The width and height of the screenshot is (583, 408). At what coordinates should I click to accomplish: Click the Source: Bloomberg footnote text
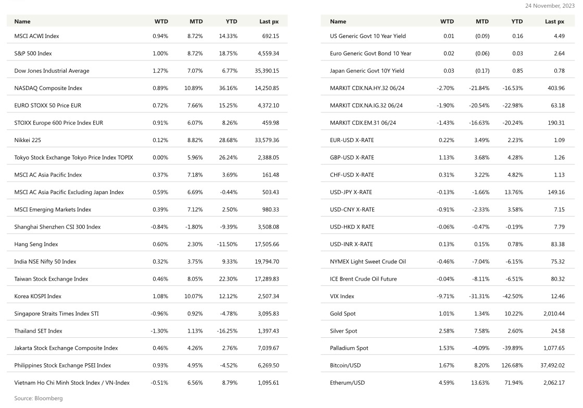tap(38, 398)
